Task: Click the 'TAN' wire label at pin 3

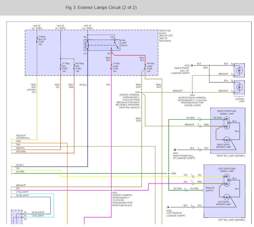Action: [18, 145]
